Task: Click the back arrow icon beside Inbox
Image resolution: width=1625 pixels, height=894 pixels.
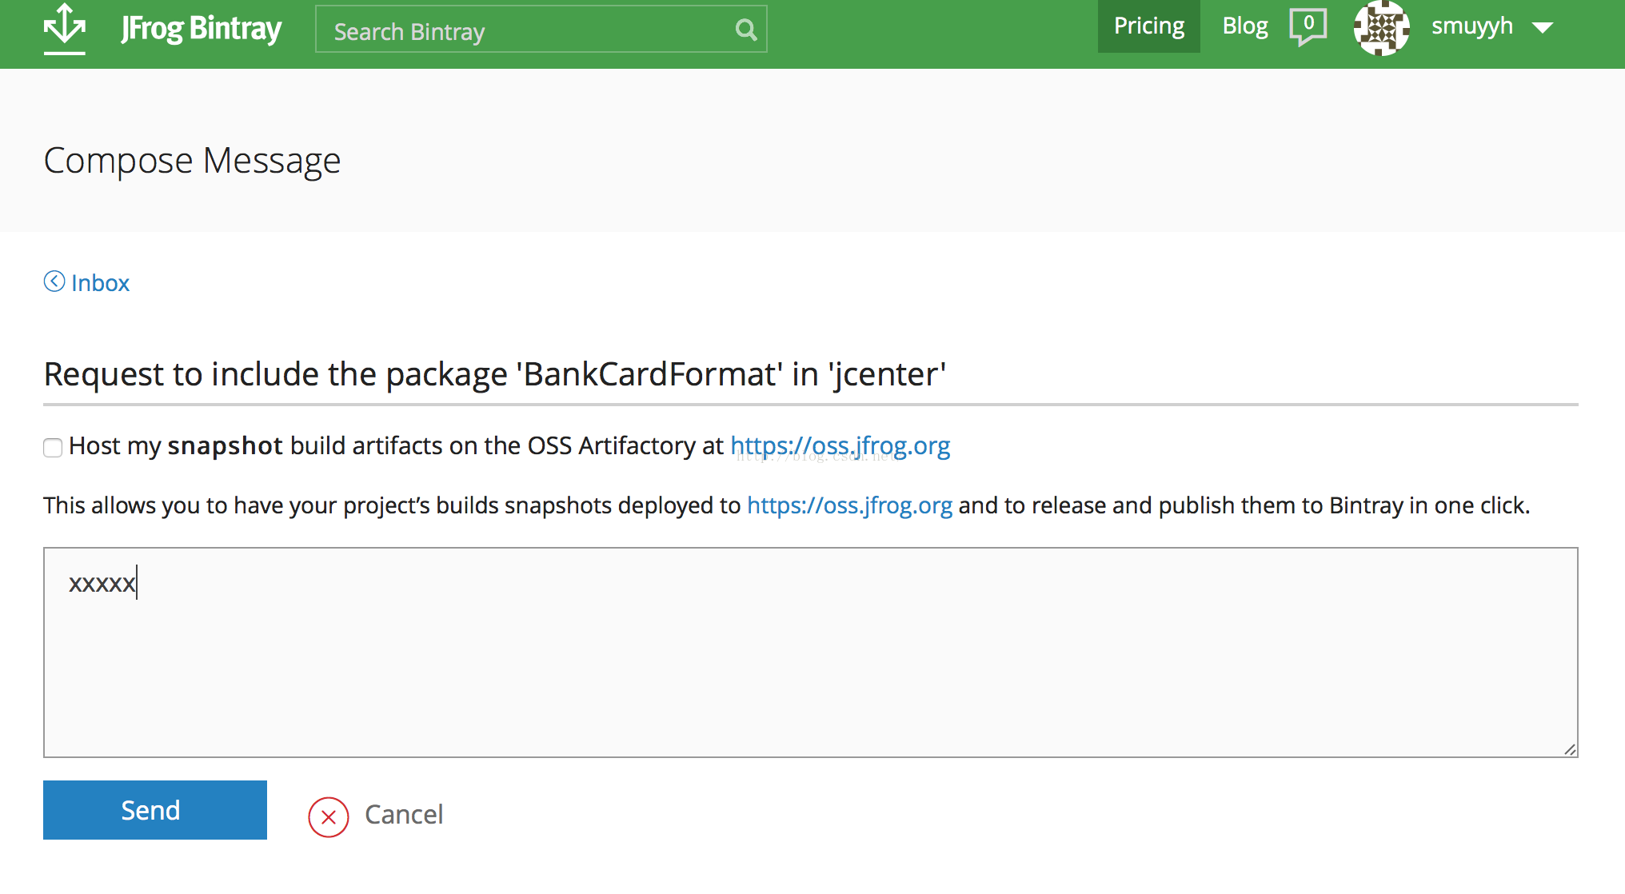Action: pos(54,281)
